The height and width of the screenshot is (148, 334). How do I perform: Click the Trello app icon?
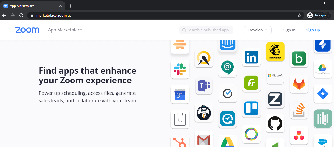coord(251,108)
